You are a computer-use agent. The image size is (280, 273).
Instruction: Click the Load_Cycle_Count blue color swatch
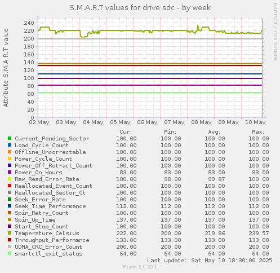pyautogui.click(x=10, y=145)
